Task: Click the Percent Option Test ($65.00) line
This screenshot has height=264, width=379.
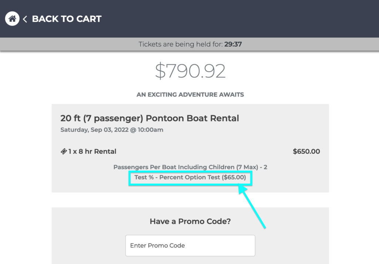Action: [x=190, y=177]
